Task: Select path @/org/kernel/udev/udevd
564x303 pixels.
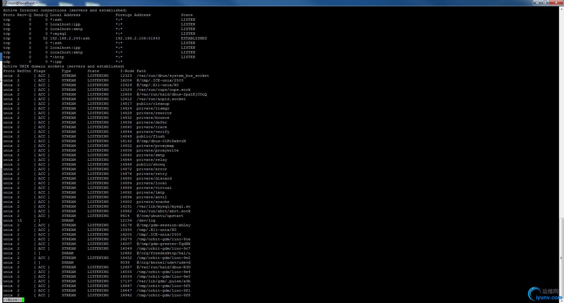Action: pos(164,262)
